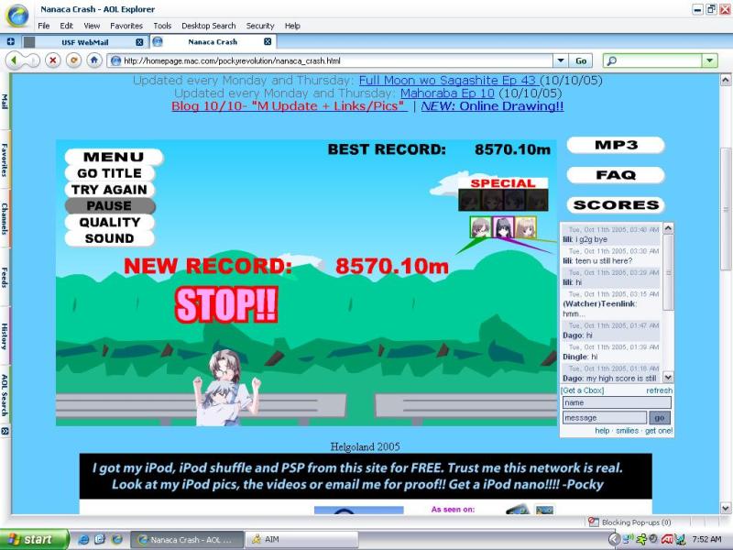733x550 pixels.
Task: Select the middle dark-haired character portrait
Action: [x=503, y=227]
